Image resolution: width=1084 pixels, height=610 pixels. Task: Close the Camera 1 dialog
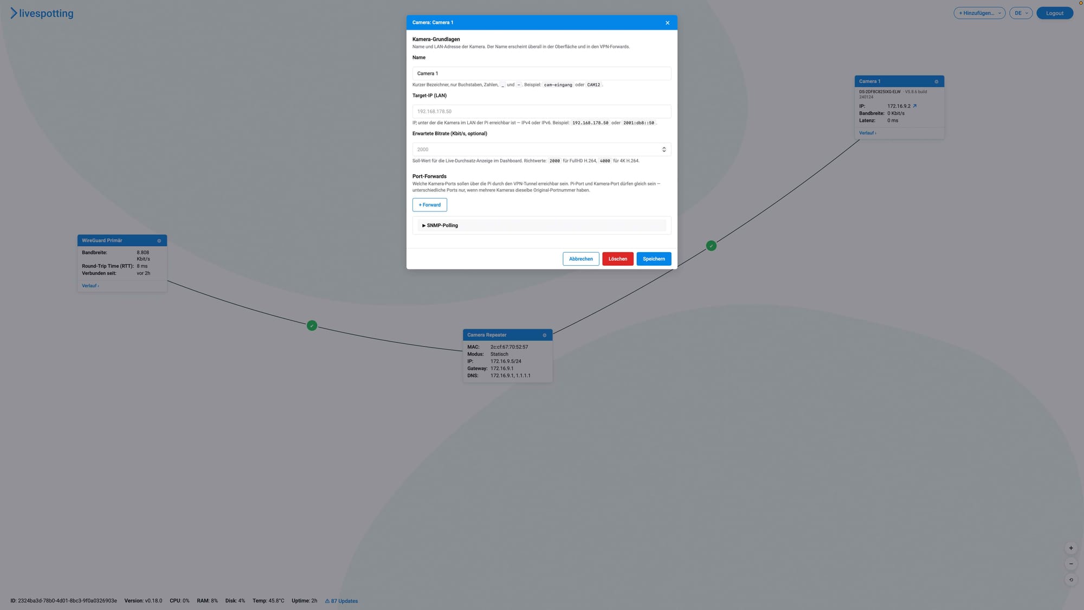pos(667,23)
